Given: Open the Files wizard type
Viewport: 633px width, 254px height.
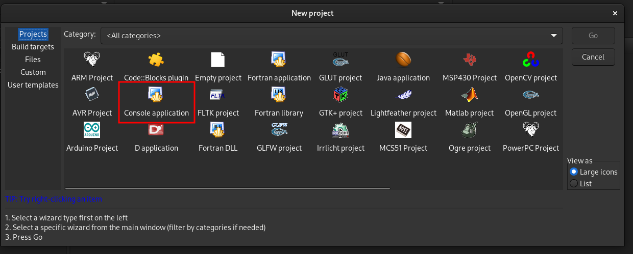Looking at the screenshot, I should click(33, 60).
